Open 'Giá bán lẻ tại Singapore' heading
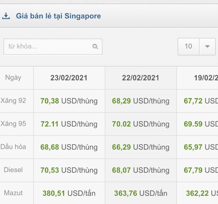Screen dimensions: 218x204 [58, 16]
